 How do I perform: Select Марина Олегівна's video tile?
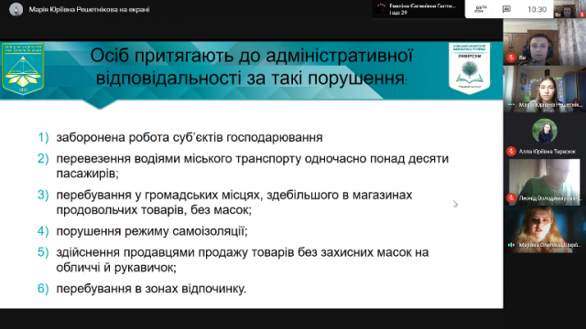[545, 229]
